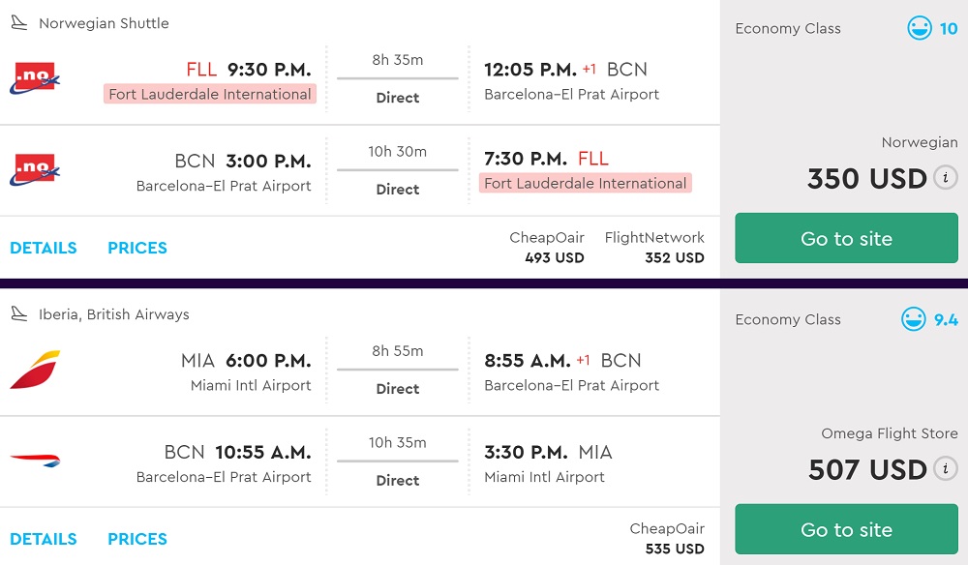Screen dimensions: 968x565
Task: Click Norwegian logo on BCN return flight
Action: tap(35, 170)
